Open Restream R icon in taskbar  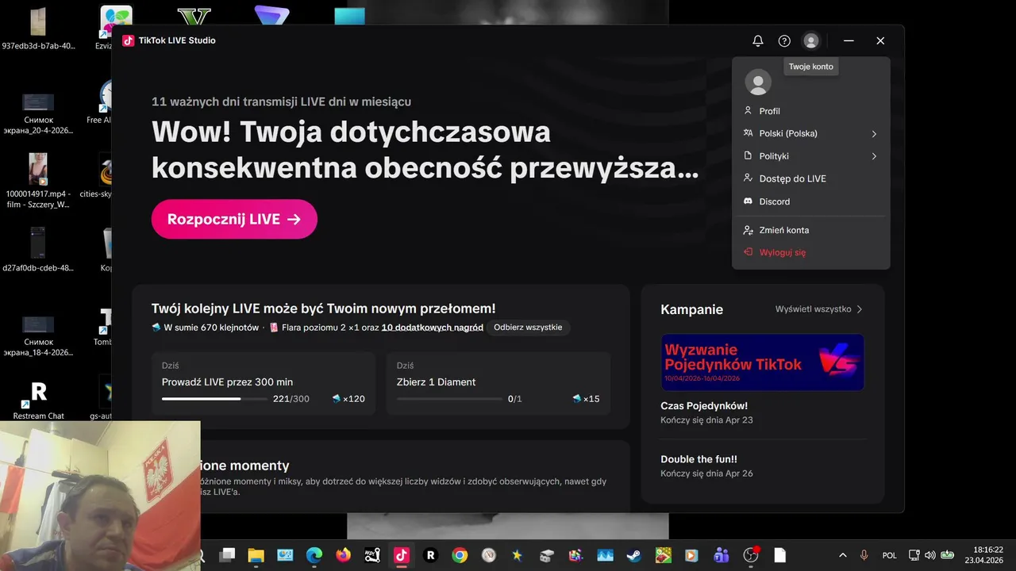click(431, 555)
